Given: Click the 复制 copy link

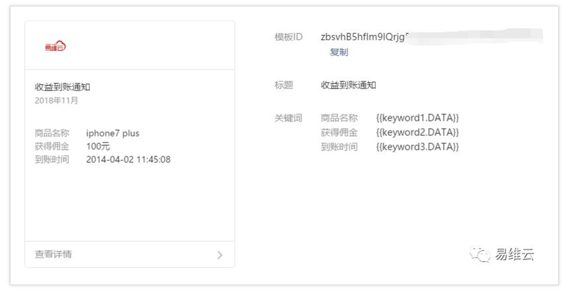Looking at the screenshot, I should click(x=339, y=52).
